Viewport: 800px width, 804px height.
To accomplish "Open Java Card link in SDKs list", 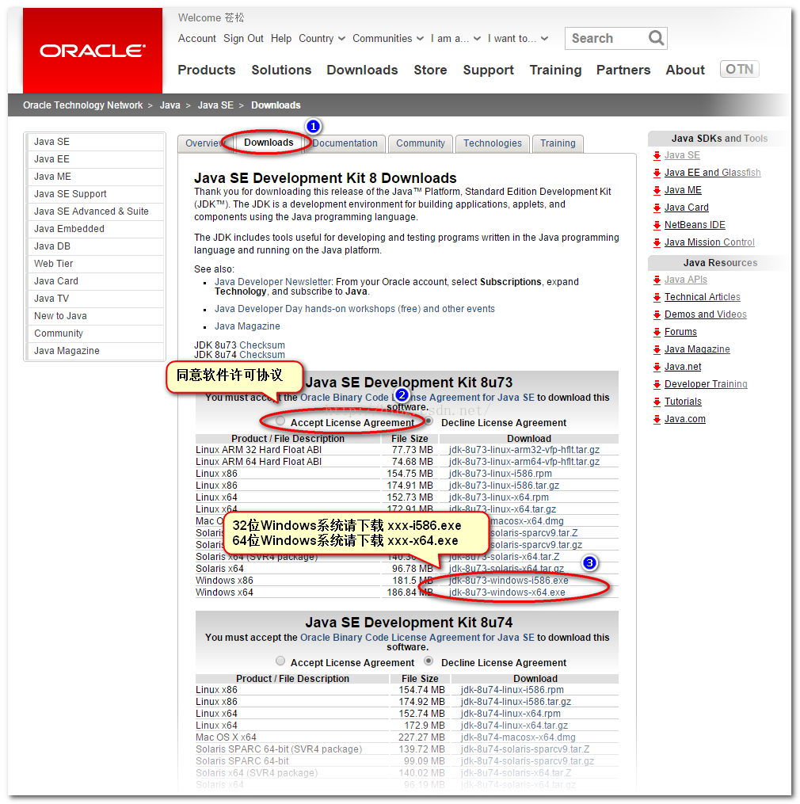I will click(x=686, y=208).
